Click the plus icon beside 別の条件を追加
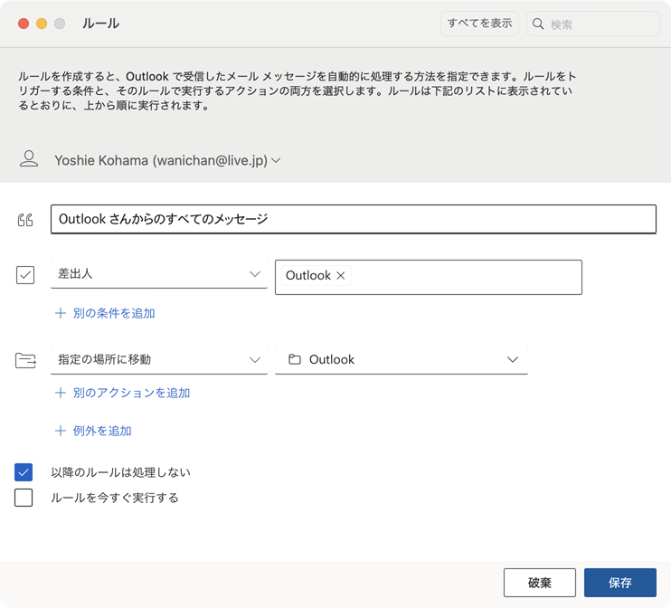 tap(61, 313)
